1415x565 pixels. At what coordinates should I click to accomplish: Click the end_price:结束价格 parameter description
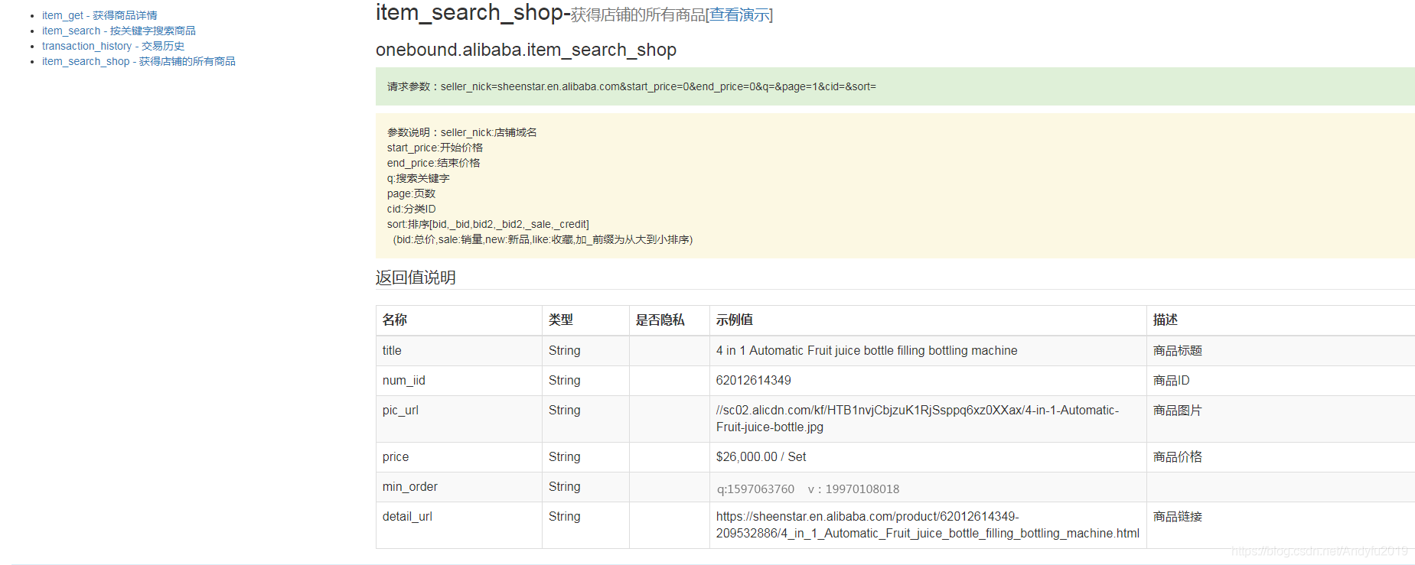click(x=433, y=163)
